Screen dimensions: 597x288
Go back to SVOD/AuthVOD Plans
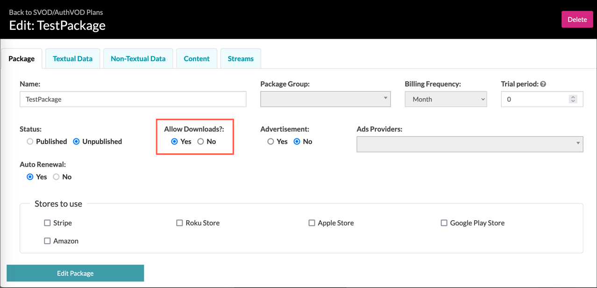(x=56, y=12)
